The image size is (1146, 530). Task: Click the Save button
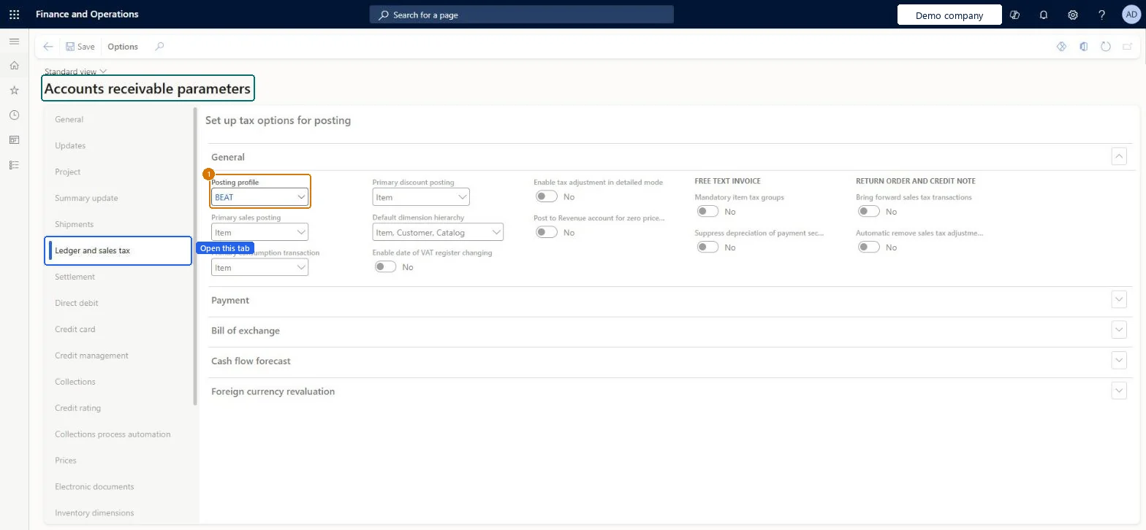pos(80,47)
